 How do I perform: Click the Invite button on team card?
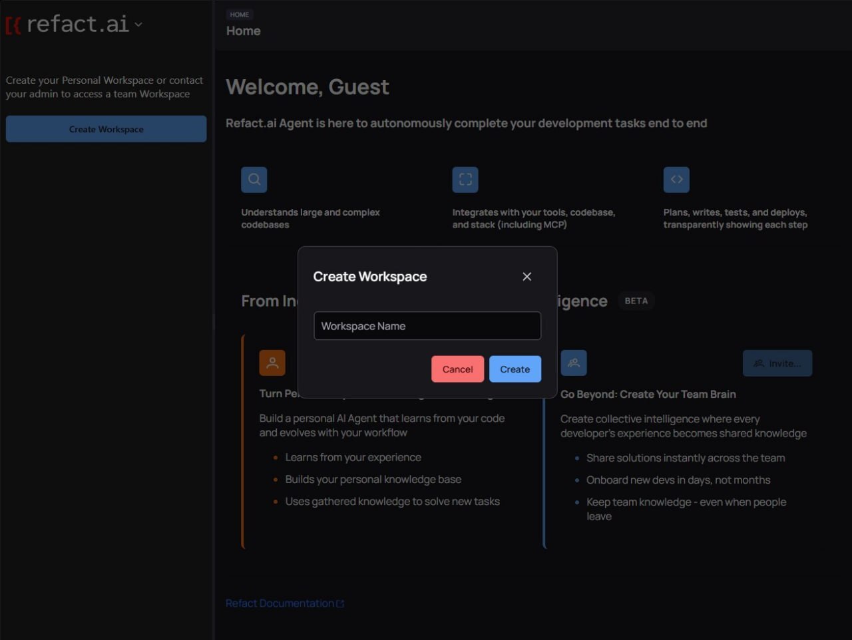777,363
